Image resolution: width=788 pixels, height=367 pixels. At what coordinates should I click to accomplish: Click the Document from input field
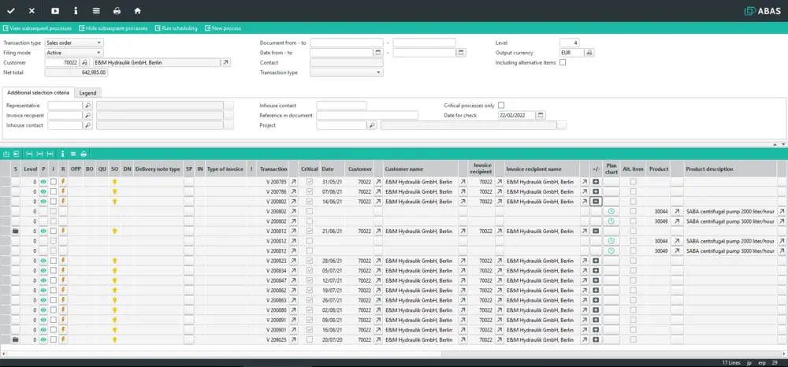[x=347, y=43]
